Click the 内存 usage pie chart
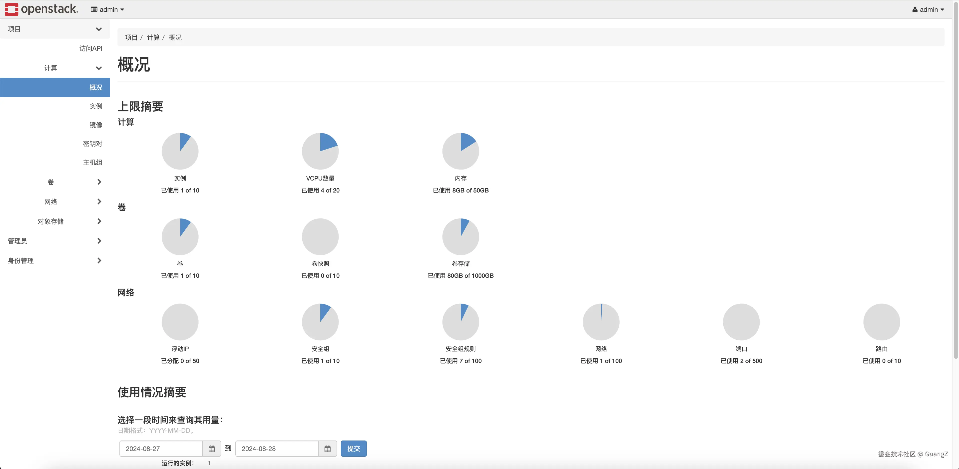This screenshot has width=959, height=469. pyautogui.click(x=461, y=151)
